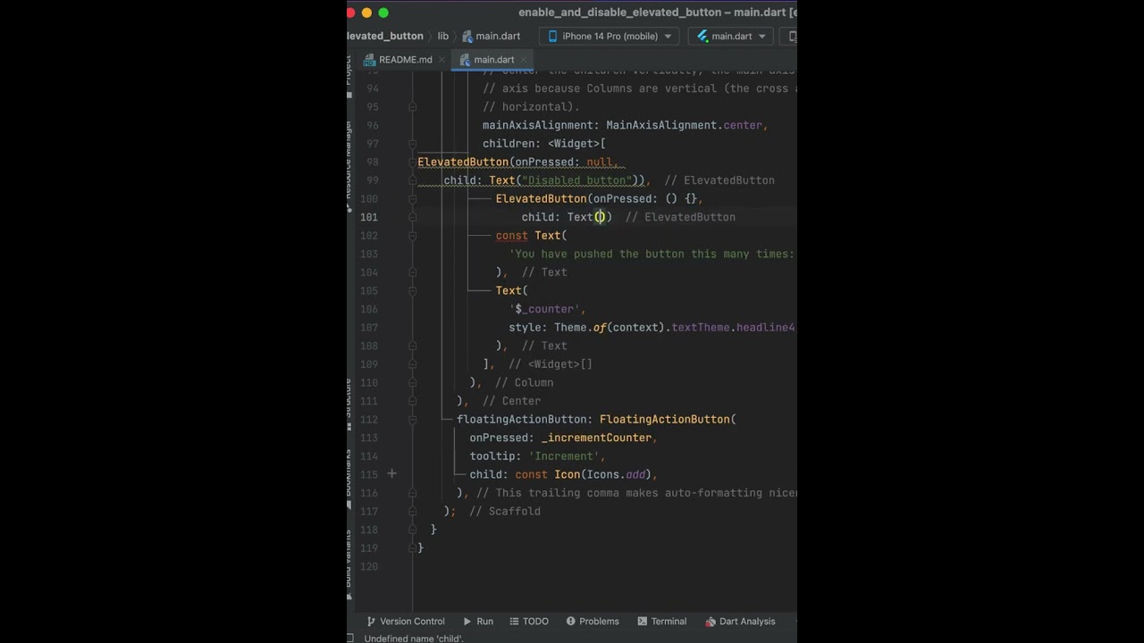Click 'FloatingActionButton(' constructor on line 112
Screen dimensions: 1144x643
668,420
